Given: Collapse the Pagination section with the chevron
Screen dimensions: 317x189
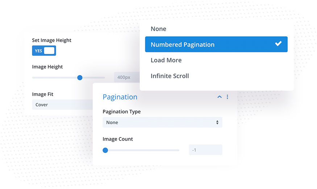Looking at the screenshot, I should [219, 97].
